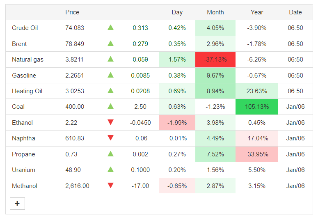Select the green 105.13% year cell
The height and width of the screenshot is (220, 318).
pyautogui.click(x=257, y=107)
